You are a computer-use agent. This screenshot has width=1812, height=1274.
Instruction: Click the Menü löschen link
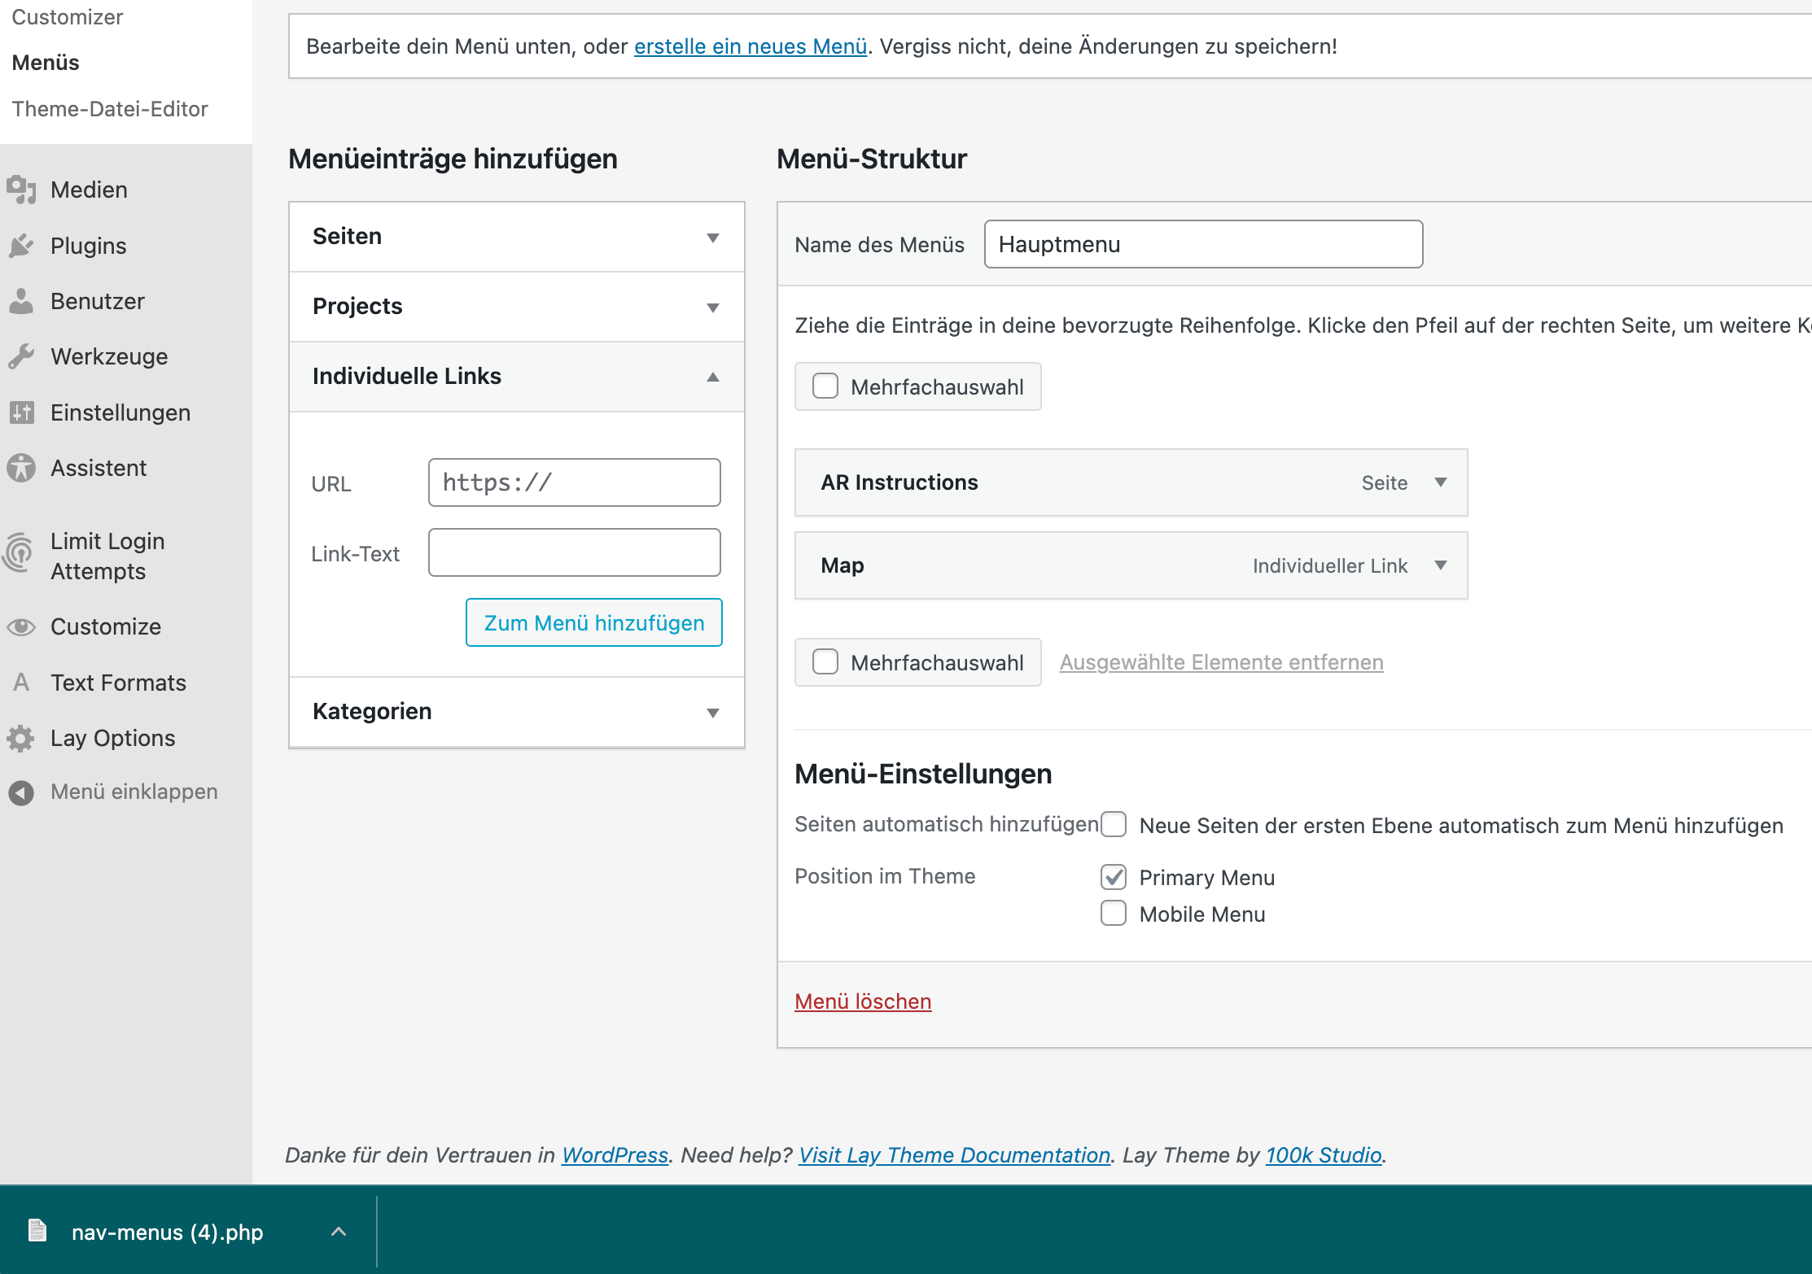tap(862, 1001)
